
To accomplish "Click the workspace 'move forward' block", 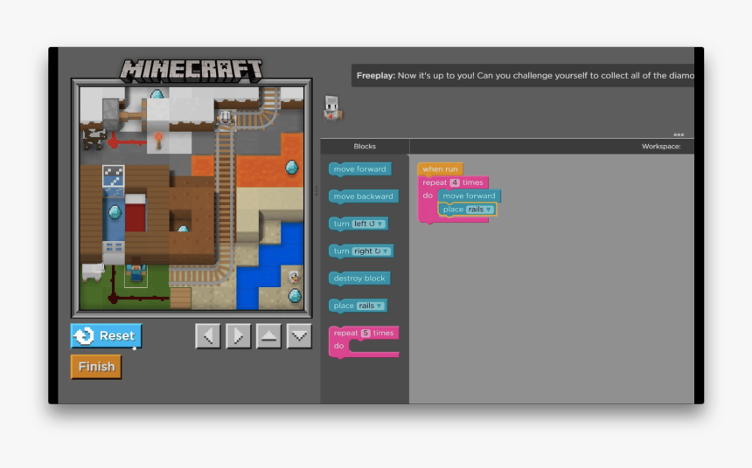I will tap(469, 196).
